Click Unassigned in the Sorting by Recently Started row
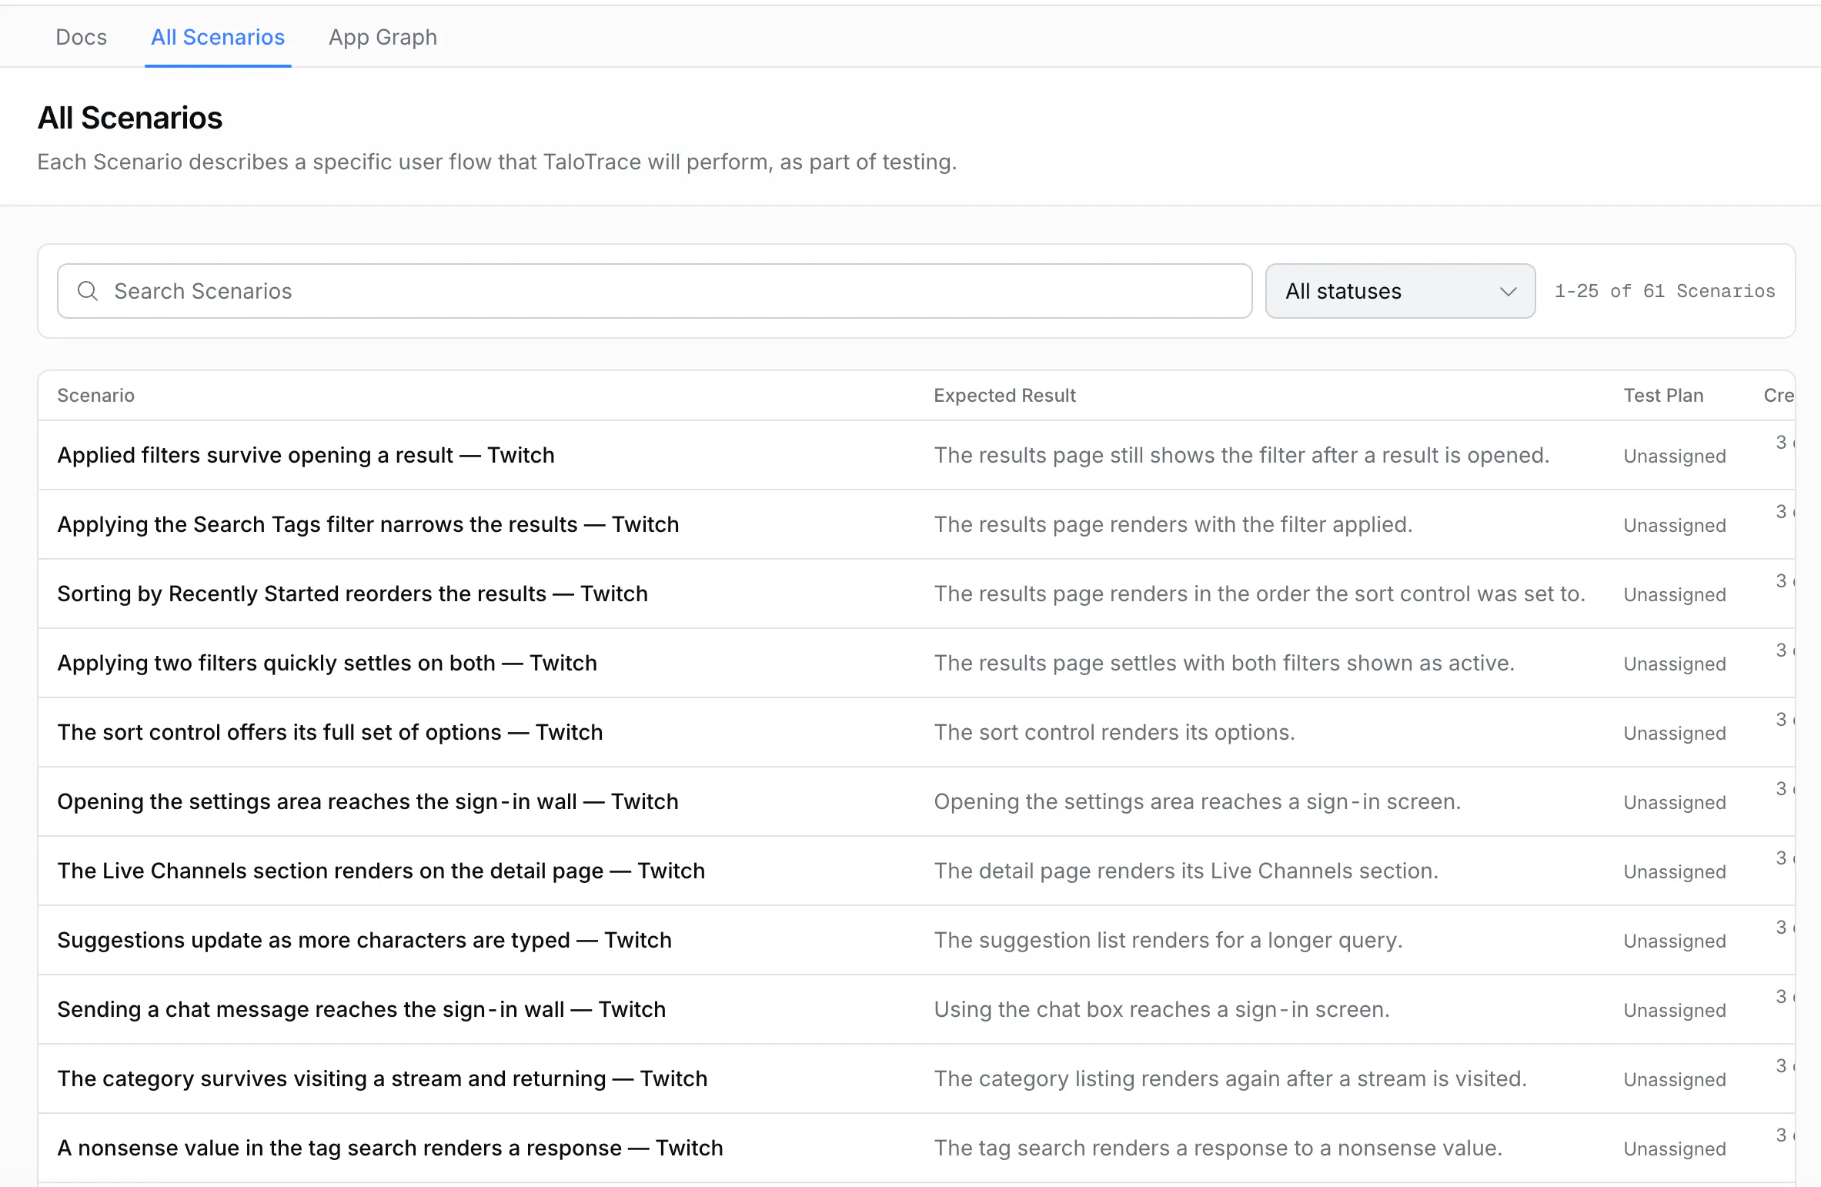The height and width of the screenshot is (1187, 1821). pos(1674,594)
